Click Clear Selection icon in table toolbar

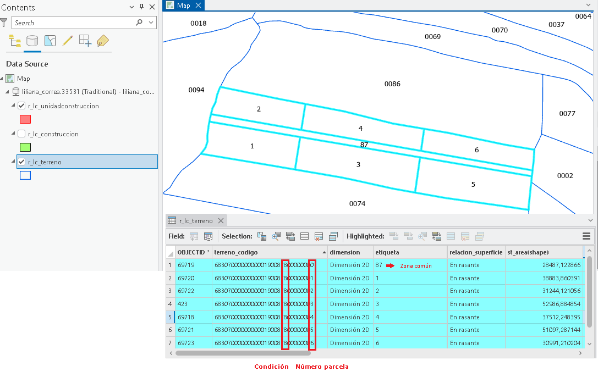coord(319,236)
